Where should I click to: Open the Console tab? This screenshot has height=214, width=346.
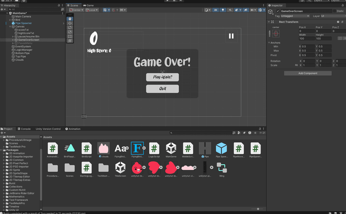[24, 129]
